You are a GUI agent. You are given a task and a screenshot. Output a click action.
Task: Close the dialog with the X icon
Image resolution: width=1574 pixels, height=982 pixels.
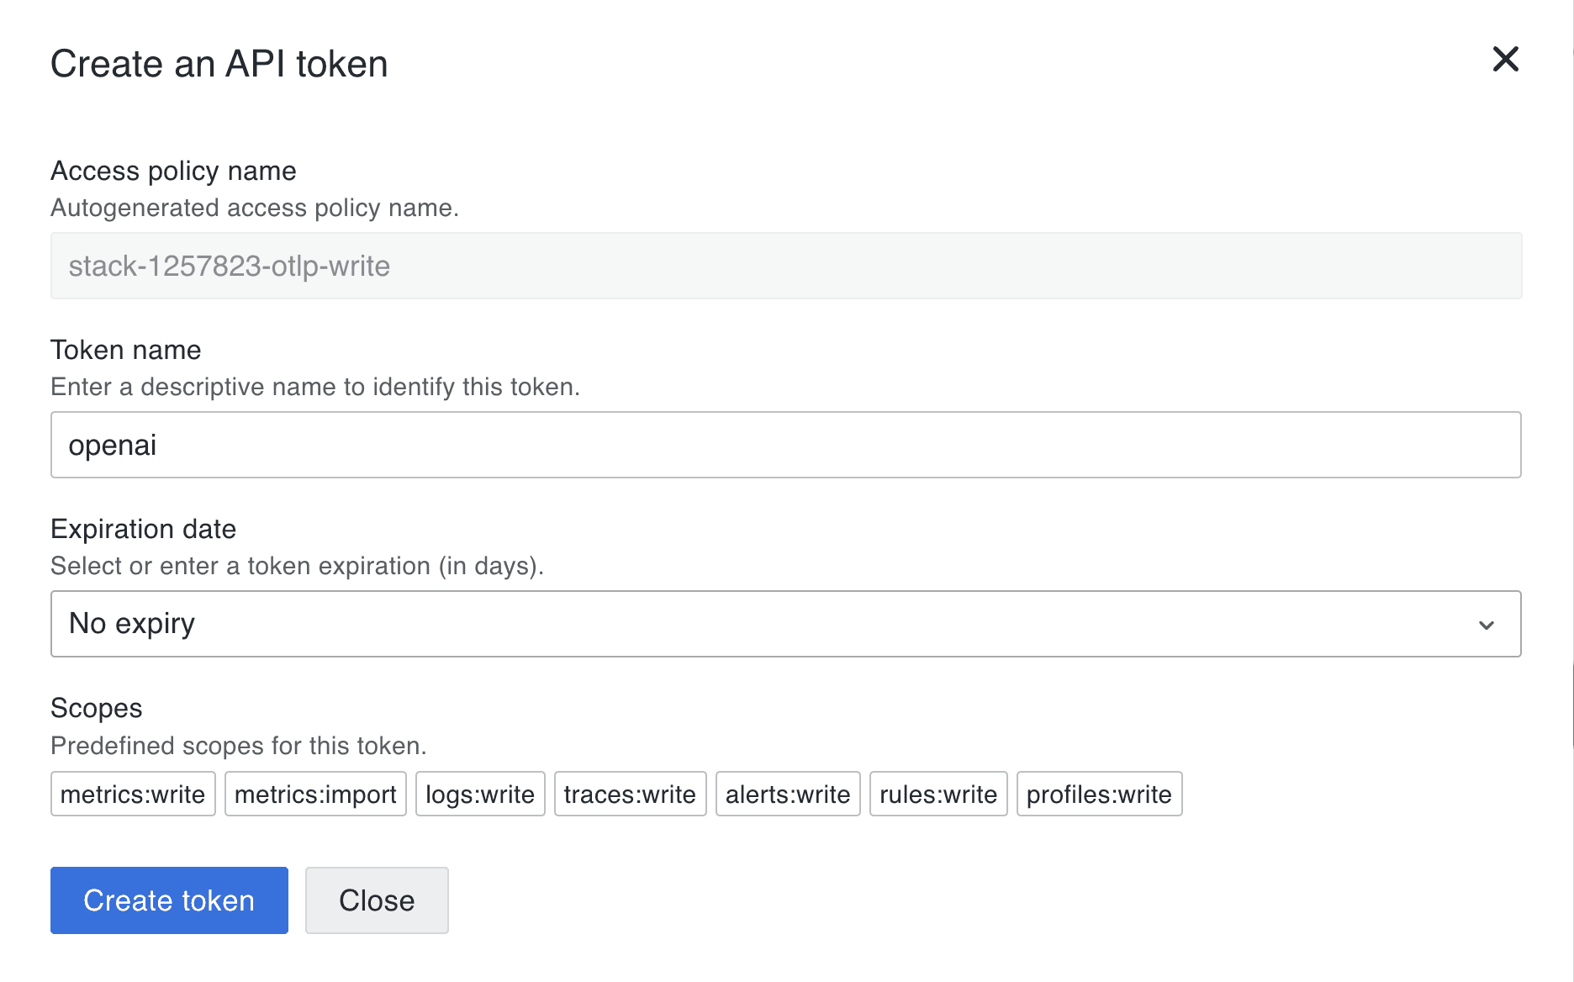click(1506, 60)
